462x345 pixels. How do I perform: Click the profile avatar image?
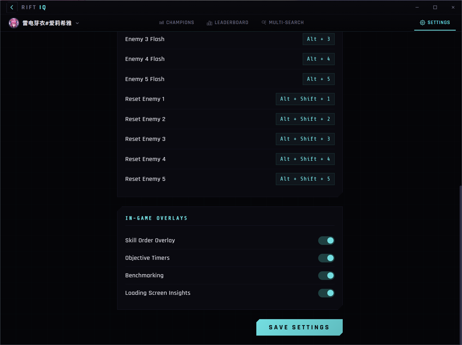[x=14, y=23]
